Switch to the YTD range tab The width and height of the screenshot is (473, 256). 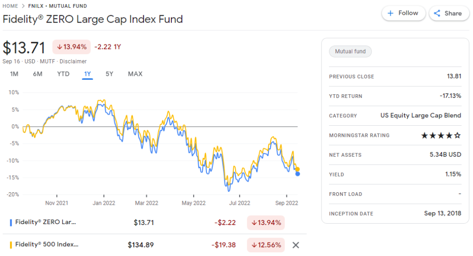[x=63, y=74]
